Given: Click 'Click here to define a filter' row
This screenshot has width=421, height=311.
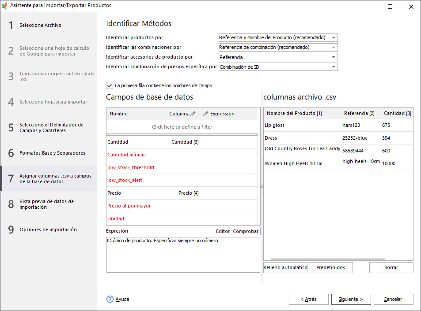Looking at the screenshot, I should tap(182, 127).
